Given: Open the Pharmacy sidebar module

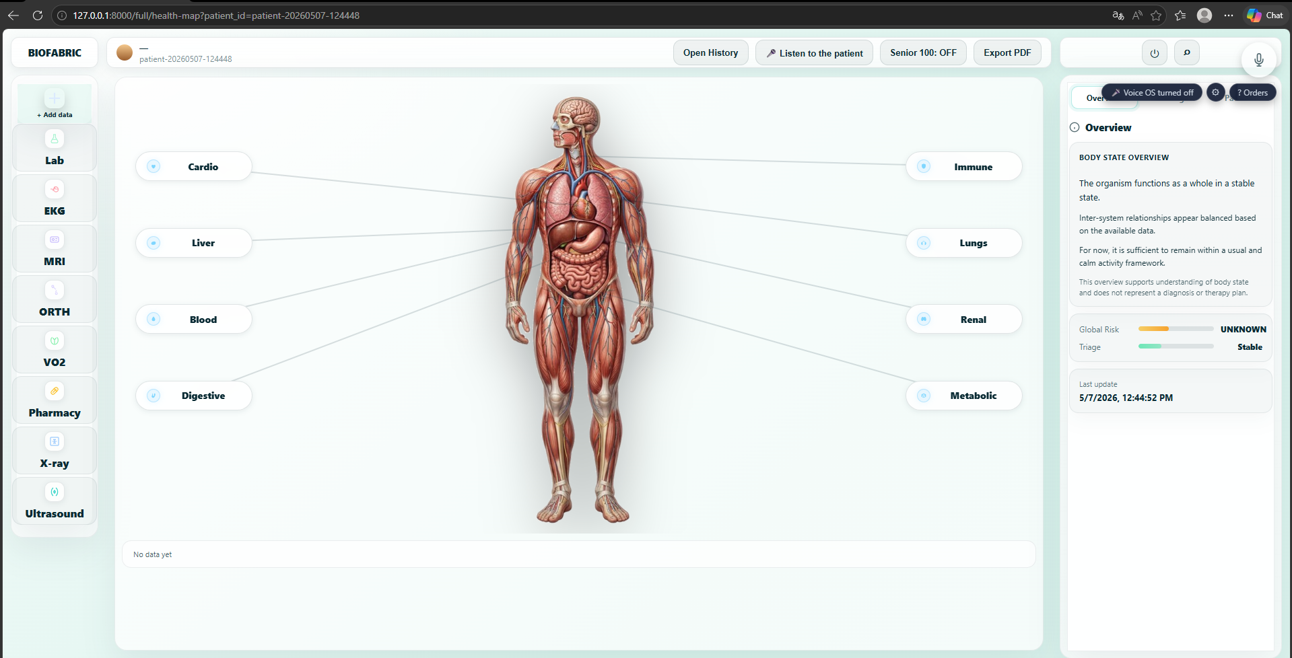Looking at the screenshot, I should pos(55,400).
